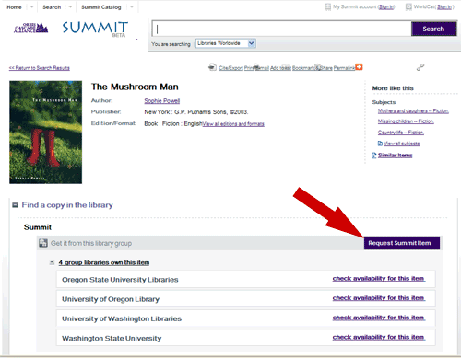461x358 pixels.
Task: Click the Home menu item
Action: 14,7
